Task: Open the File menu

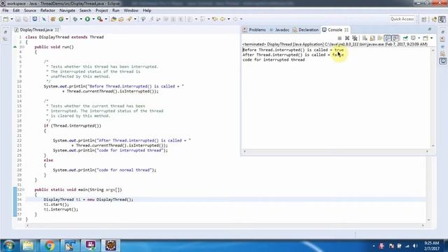Action: (6, 10)
